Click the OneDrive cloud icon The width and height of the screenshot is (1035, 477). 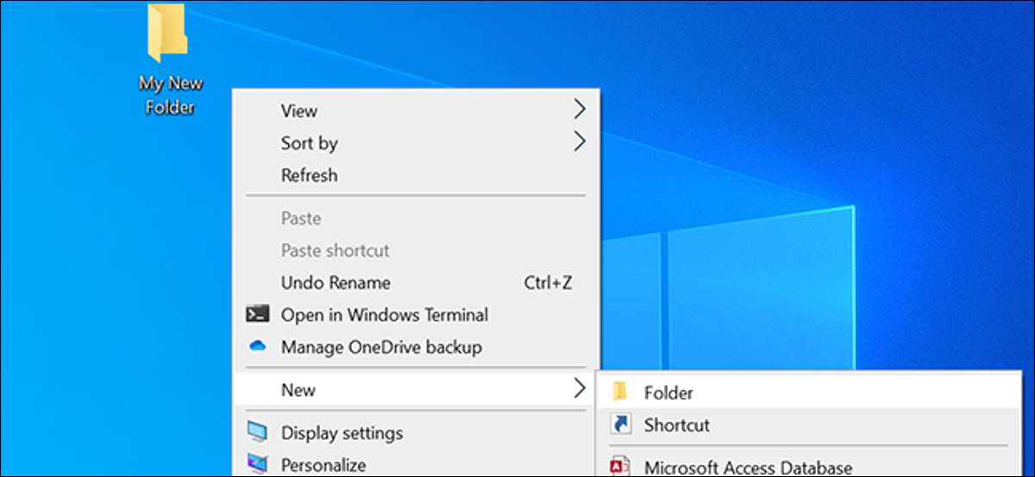258,347
